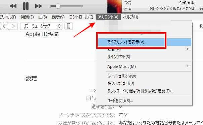This screenshot has width=203, height=125.
Task: Skip to next track with fast-forward icon
Action: click(39, 6)
